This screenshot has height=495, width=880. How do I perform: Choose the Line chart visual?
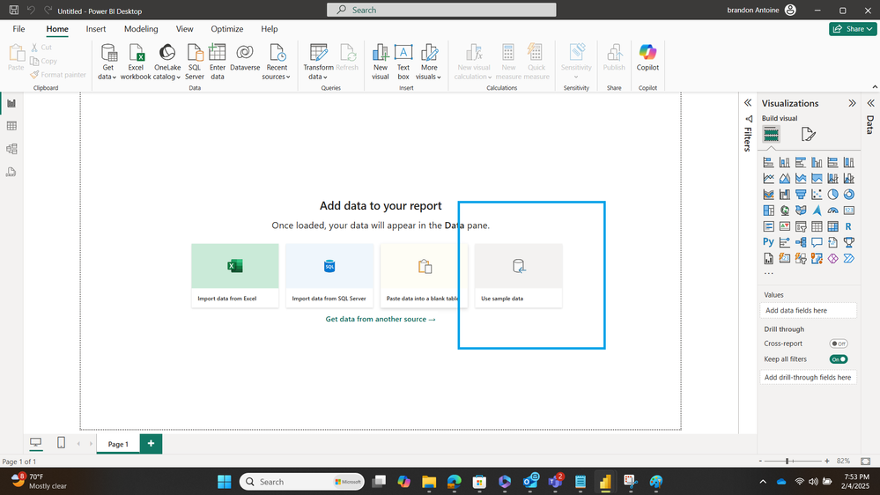click(x=768, y=179)
